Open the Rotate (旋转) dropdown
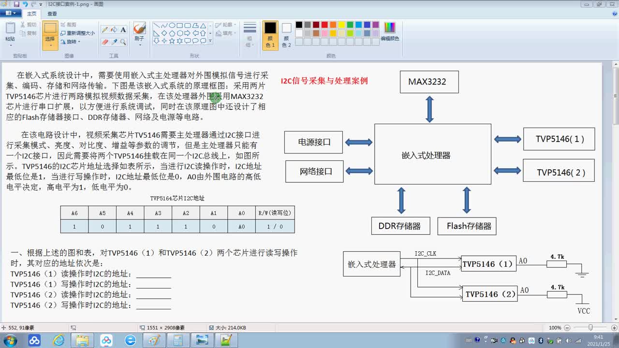 (x=71, y=42)
